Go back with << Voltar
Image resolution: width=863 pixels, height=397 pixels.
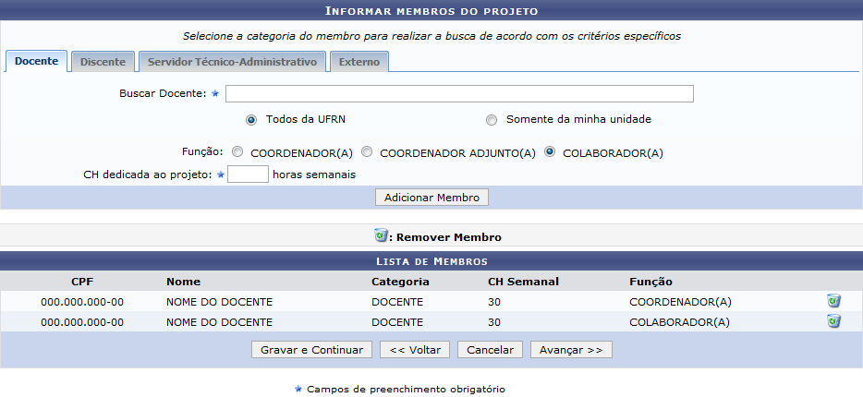(415, 350)
